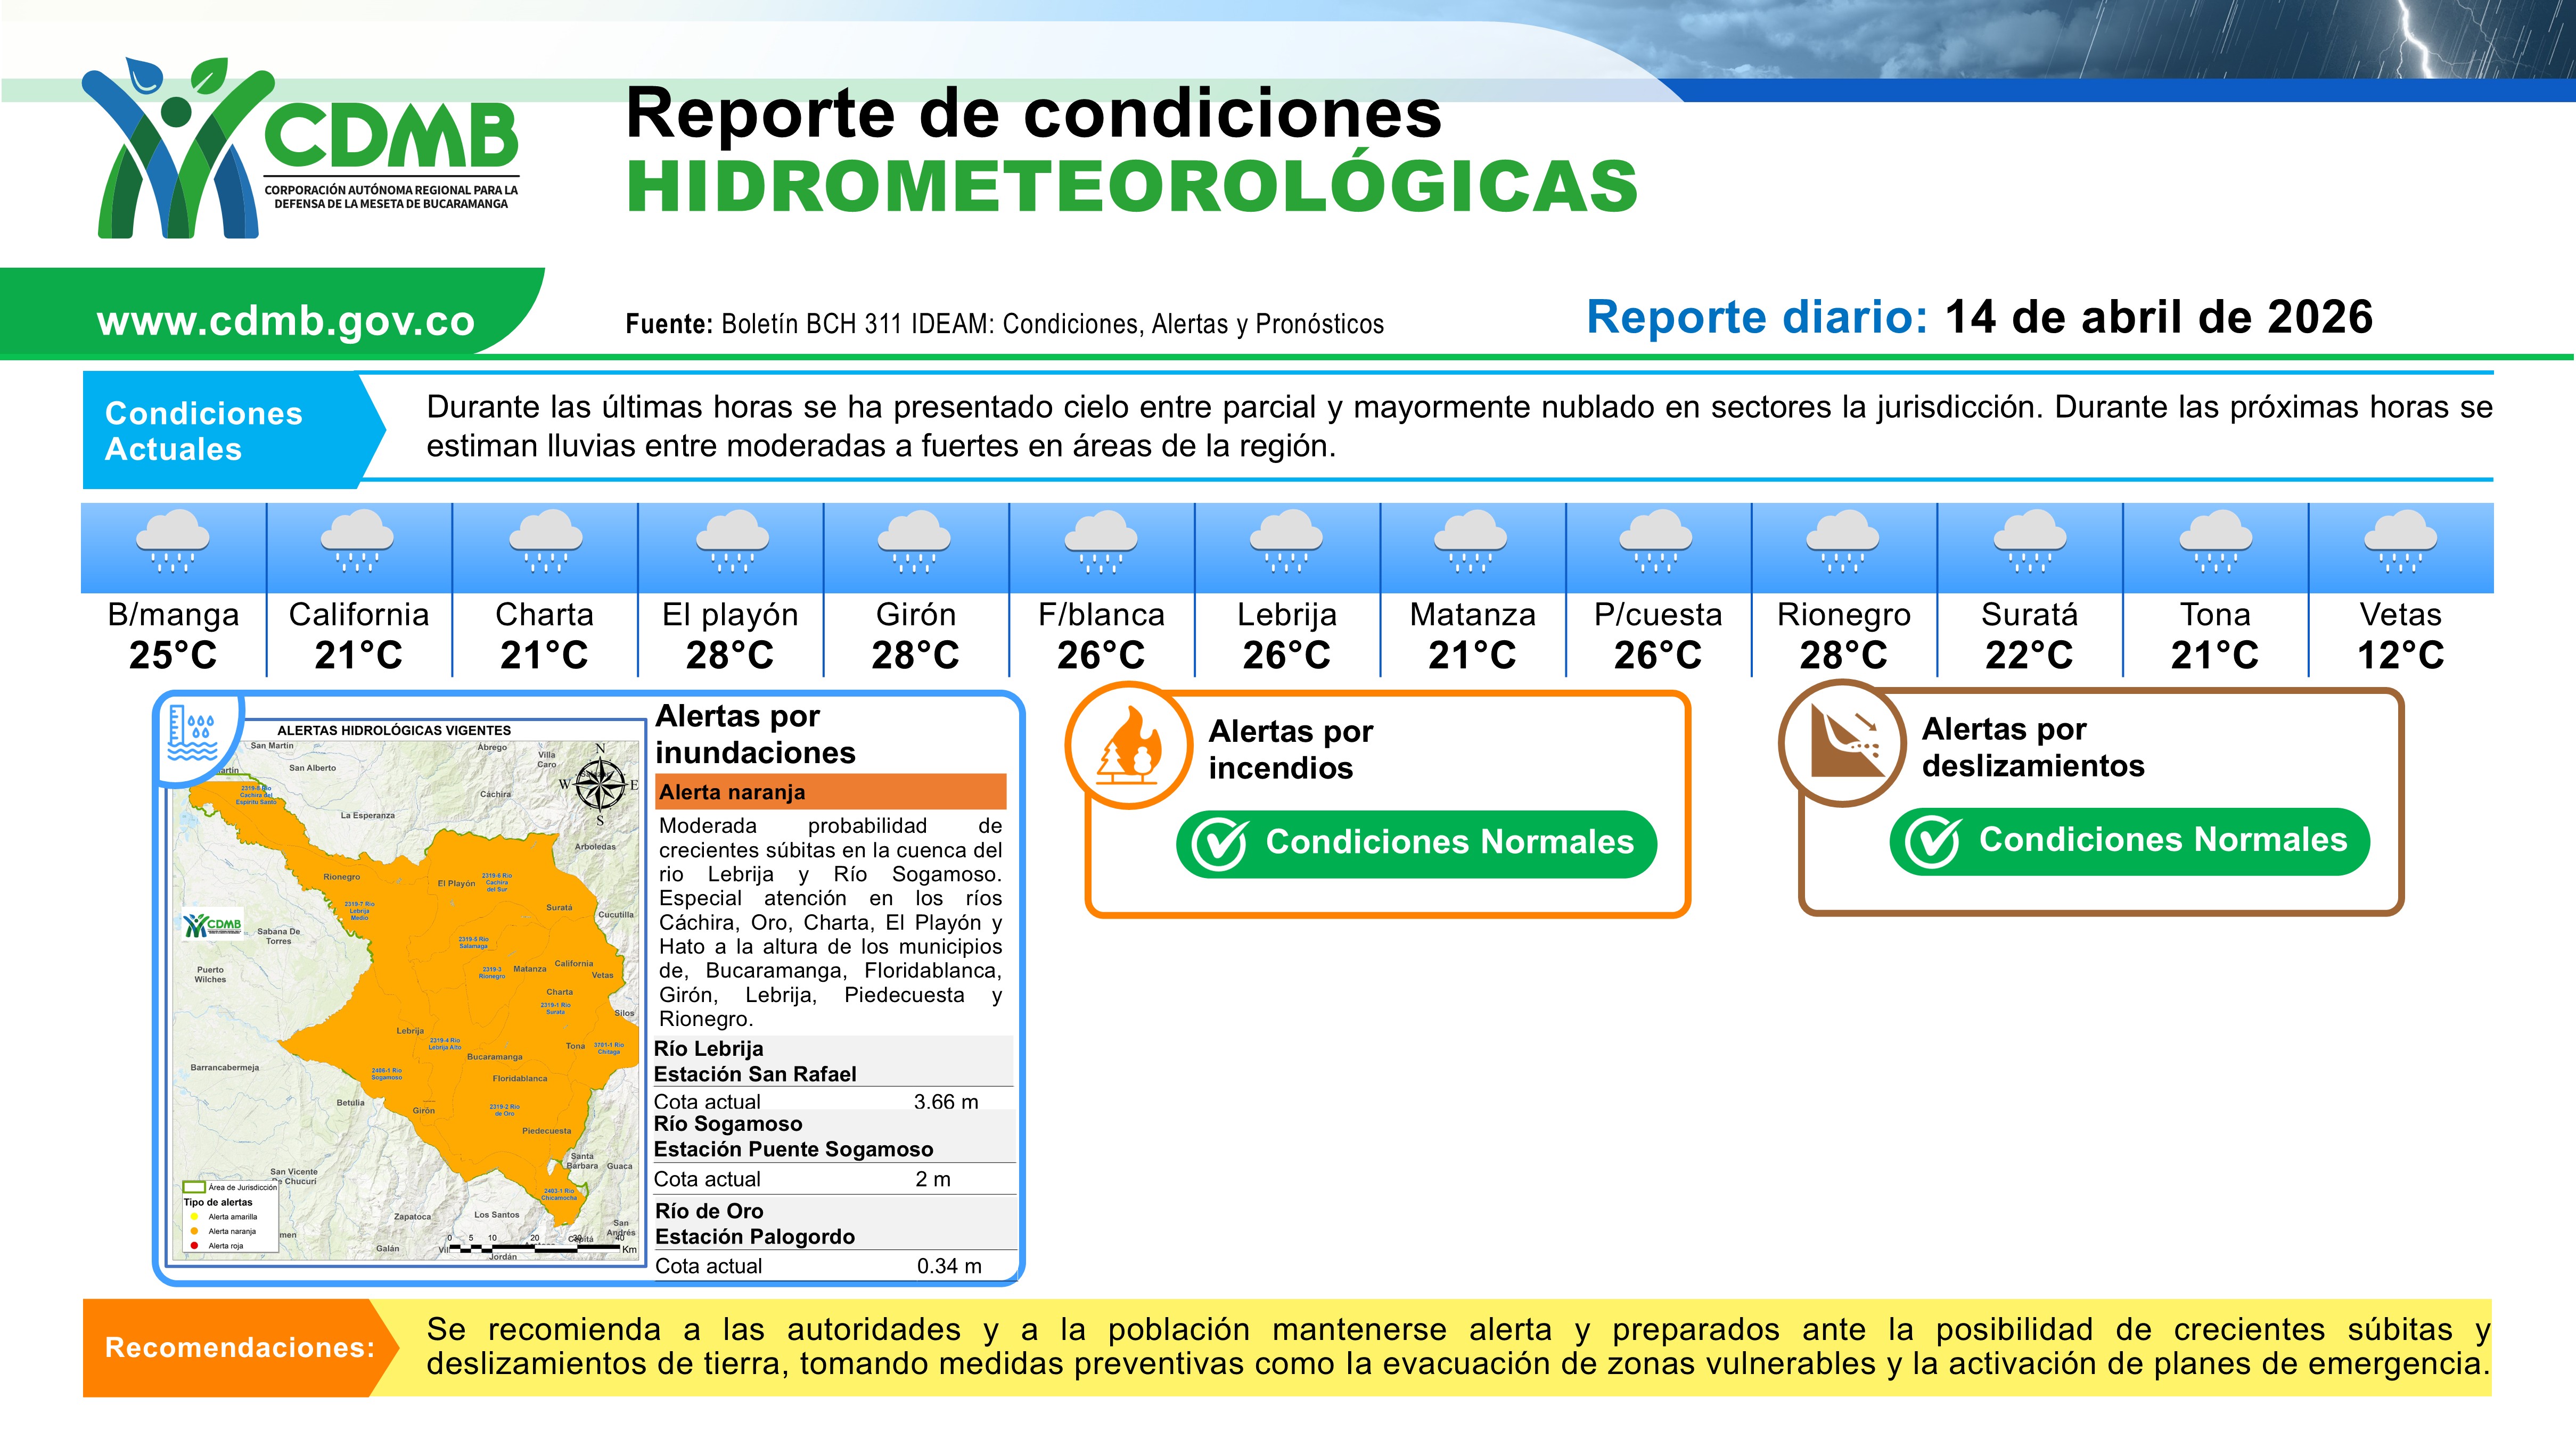Click the checkmark in deslizamientos Condiciones Normales
Screen dimensions: 2576x1448
point(1932,841)
